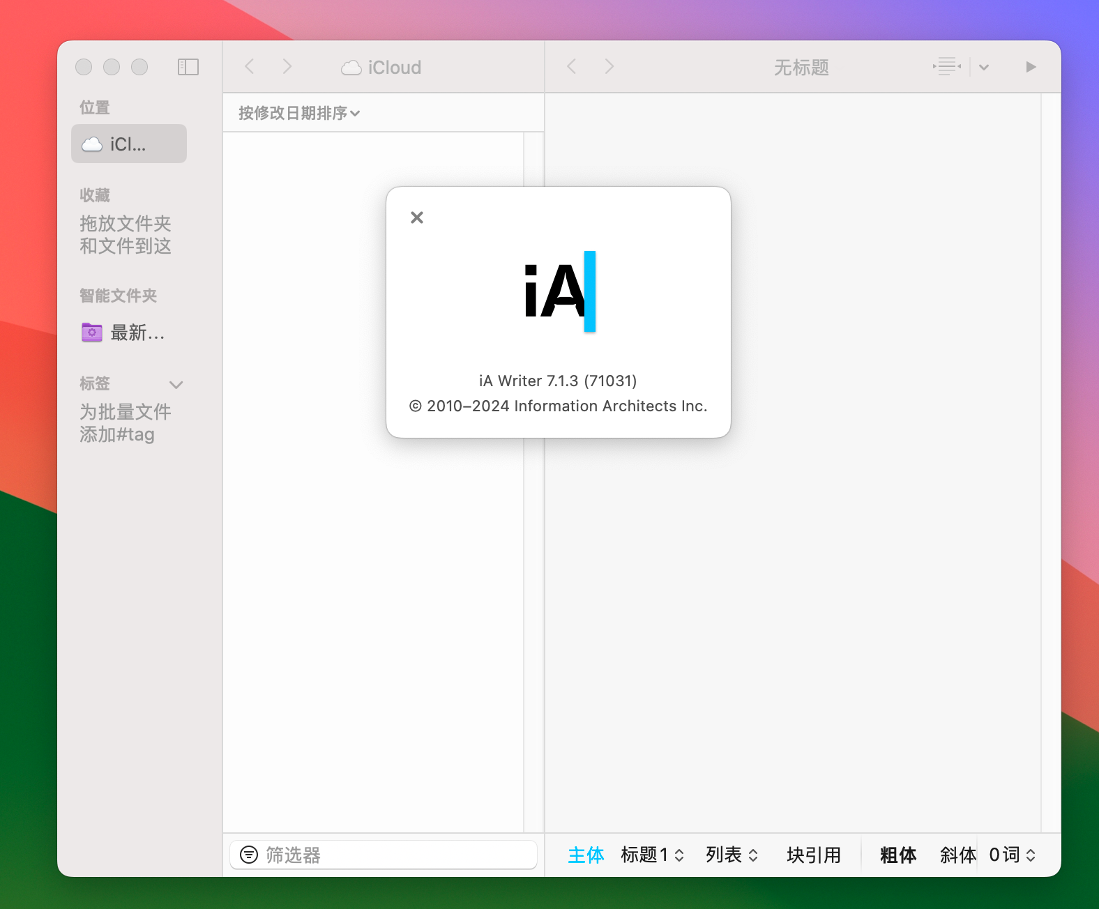Open the focus mode options chevron

pos(984,68)
